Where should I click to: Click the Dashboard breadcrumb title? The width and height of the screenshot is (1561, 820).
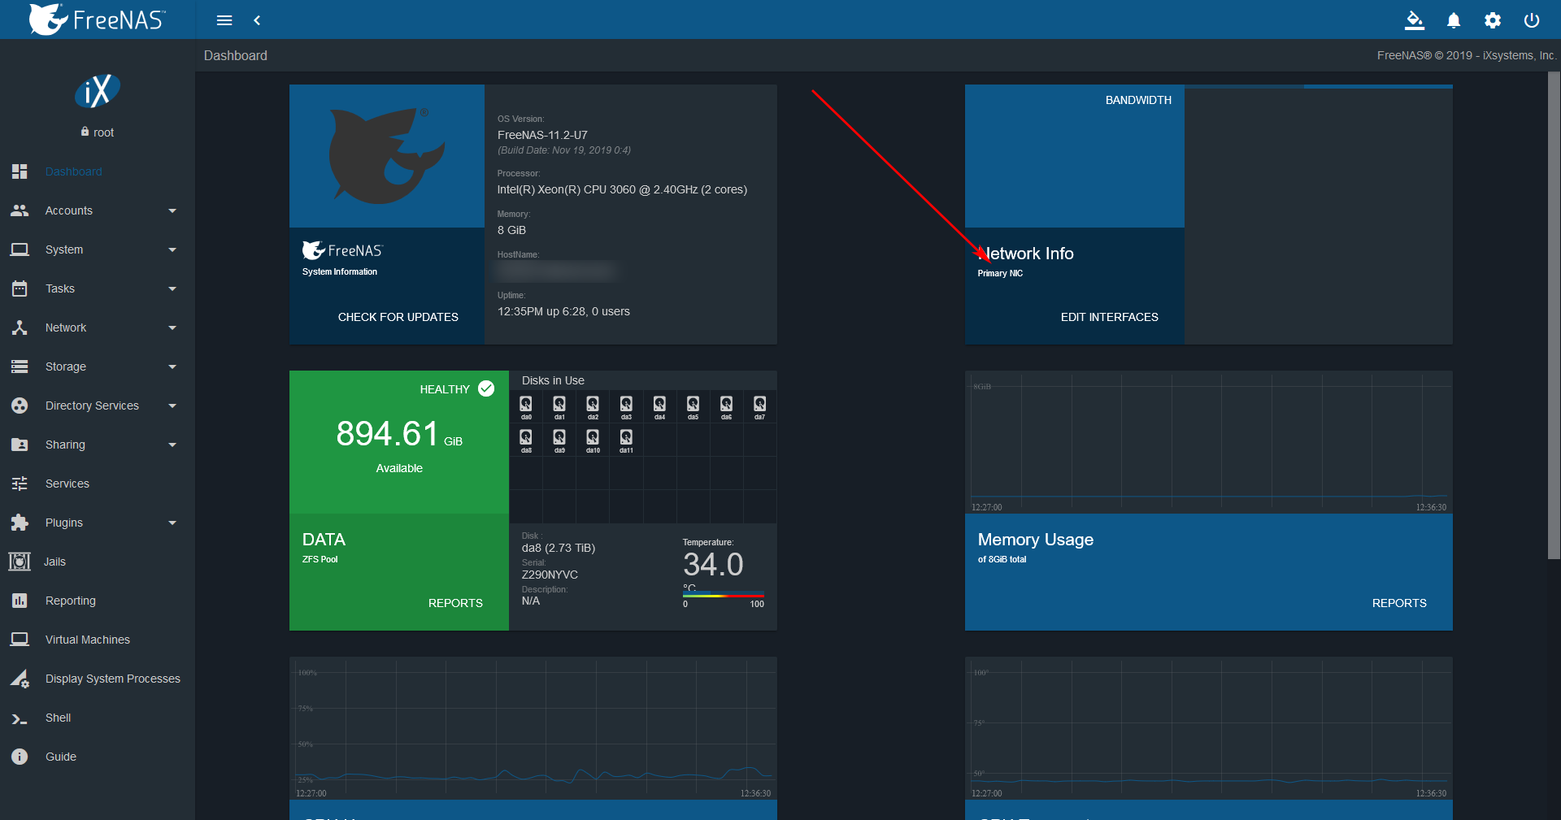click(236, 55)
